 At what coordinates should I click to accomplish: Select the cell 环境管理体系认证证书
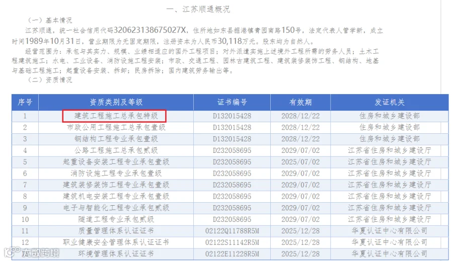tap(116, 254)
